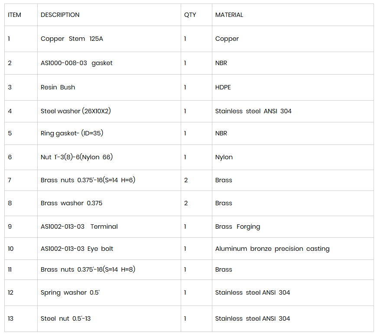
Task: Select Brass washer 0.375 description
Action: (71, 203)
